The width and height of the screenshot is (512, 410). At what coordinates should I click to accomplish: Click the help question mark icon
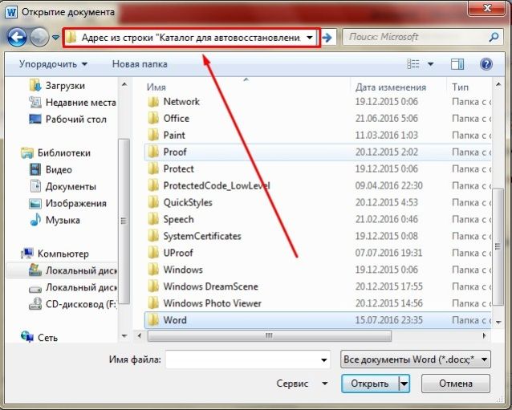[486, 63]
